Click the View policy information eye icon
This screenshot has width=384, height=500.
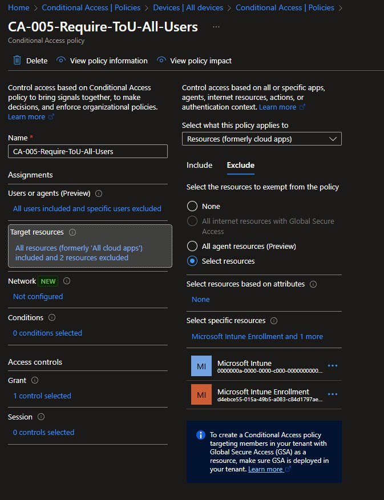tap(61, 61)
